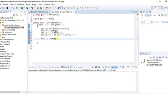Screen dimensions: 168x94
Task: Click the Last Edit Location icon
Action: click(88, 8)
